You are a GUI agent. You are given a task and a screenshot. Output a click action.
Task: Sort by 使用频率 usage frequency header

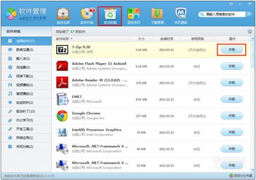[x=197, y=39]
